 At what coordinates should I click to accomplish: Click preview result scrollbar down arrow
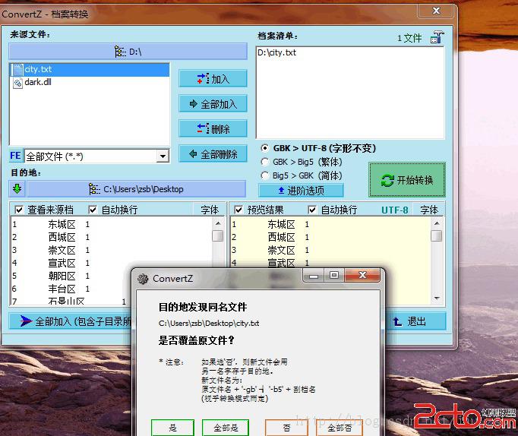[x=437, y=299]
